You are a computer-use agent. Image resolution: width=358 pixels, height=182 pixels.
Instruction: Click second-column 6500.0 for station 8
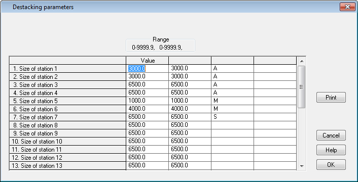pos(190,125)
